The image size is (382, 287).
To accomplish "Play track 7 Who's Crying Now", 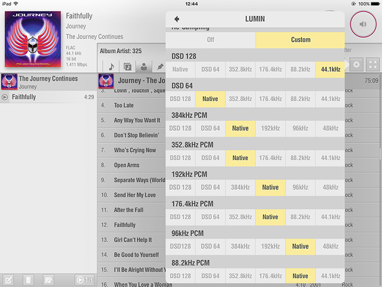I will pyautogui.click(x=131, y=150).
